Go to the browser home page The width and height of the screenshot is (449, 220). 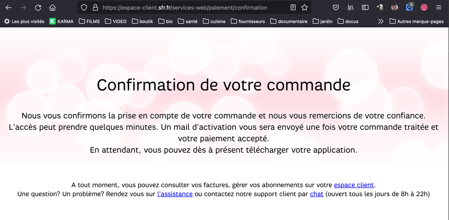(x=53, y=8)
